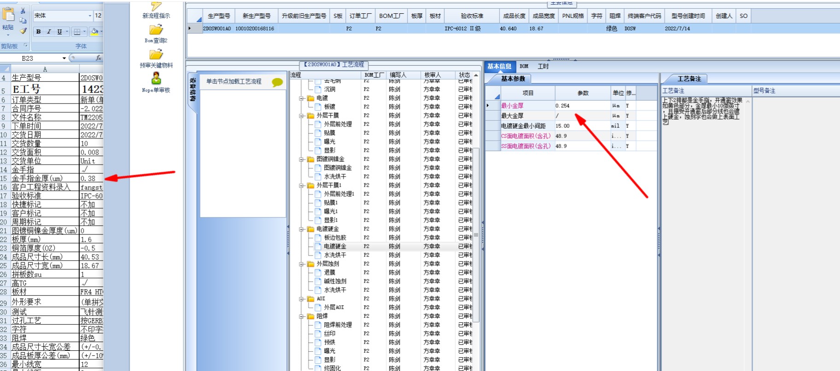Toggle Italic formatting in Excel
840x371 pixels.
[48, 32]
